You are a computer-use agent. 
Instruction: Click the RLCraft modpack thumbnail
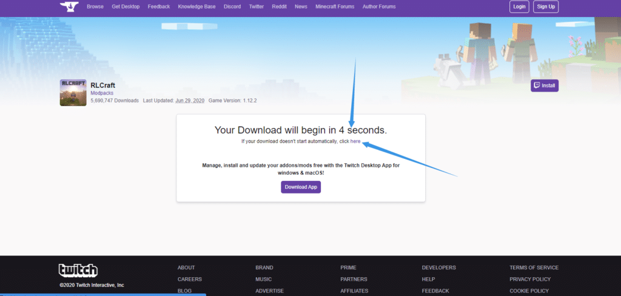point(73,92)
